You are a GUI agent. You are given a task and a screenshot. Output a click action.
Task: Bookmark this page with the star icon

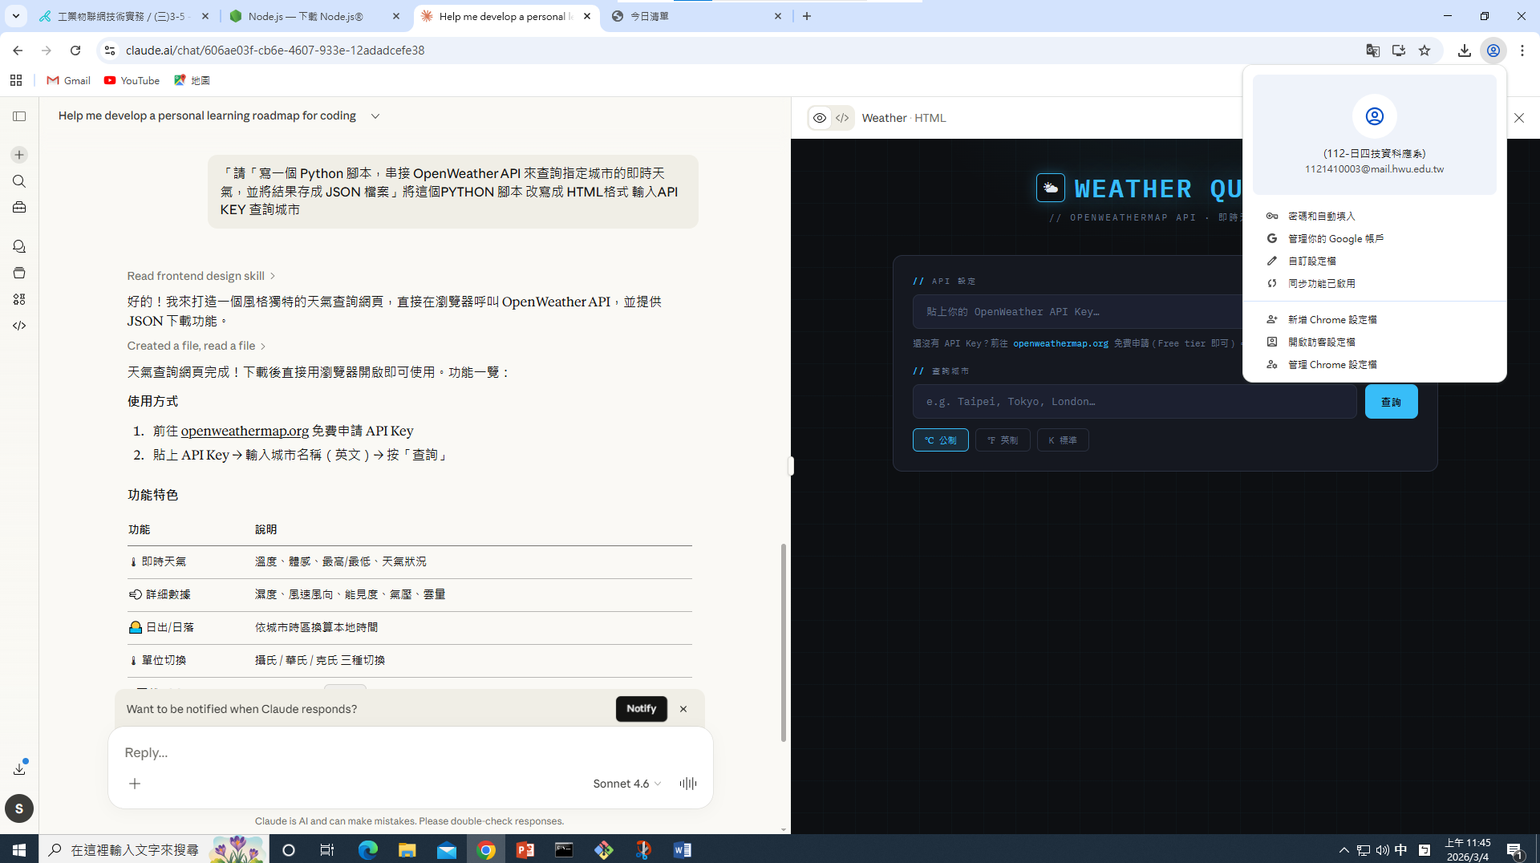tap(1424, 51)
